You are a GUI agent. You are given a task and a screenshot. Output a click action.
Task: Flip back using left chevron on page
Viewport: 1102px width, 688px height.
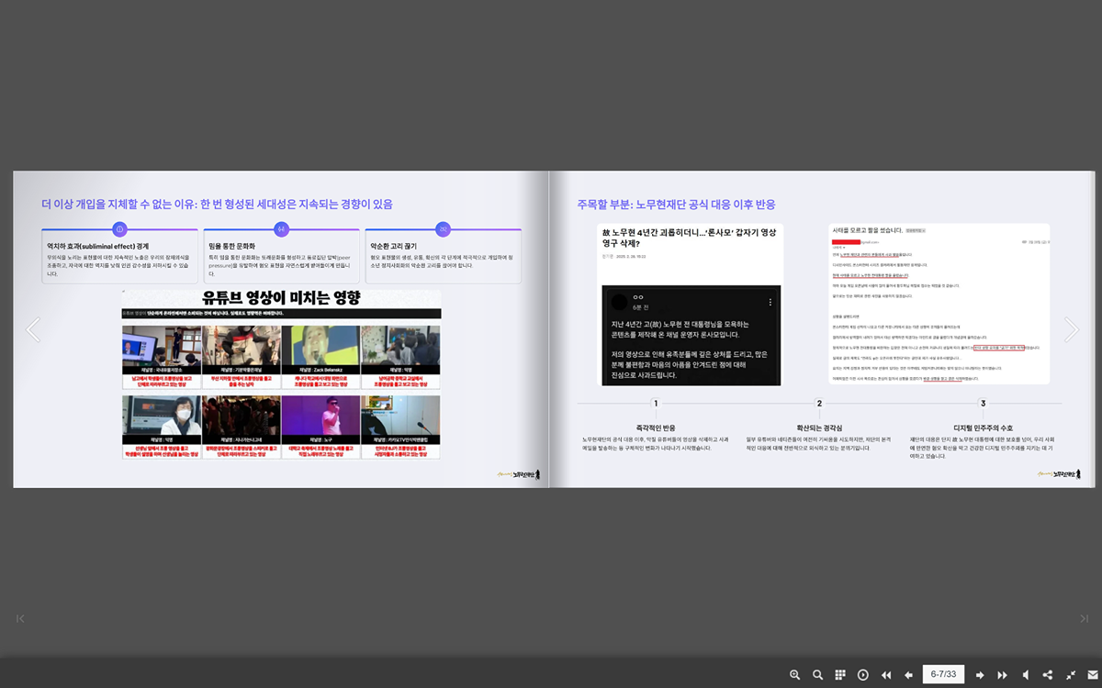(x=33, y=329)
